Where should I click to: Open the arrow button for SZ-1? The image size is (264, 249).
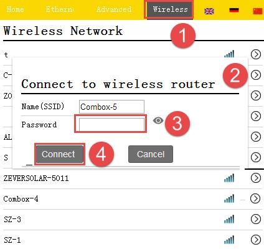coord(255,240)
